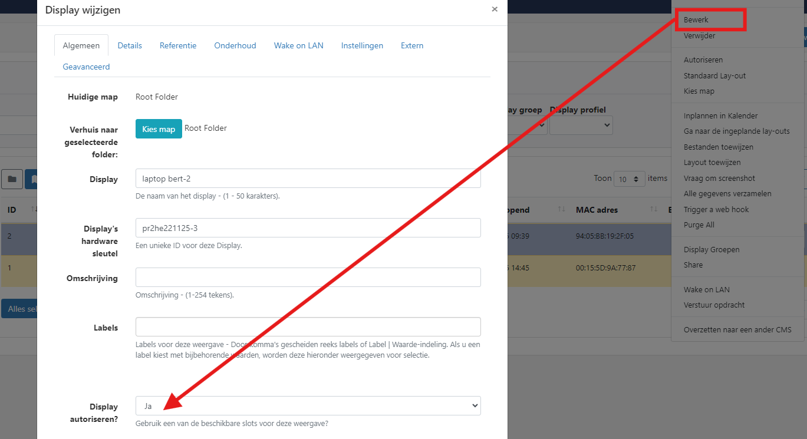Choose Bewerk in the context menu
Viewport: 807px width, 439px height.
[696, 20]
